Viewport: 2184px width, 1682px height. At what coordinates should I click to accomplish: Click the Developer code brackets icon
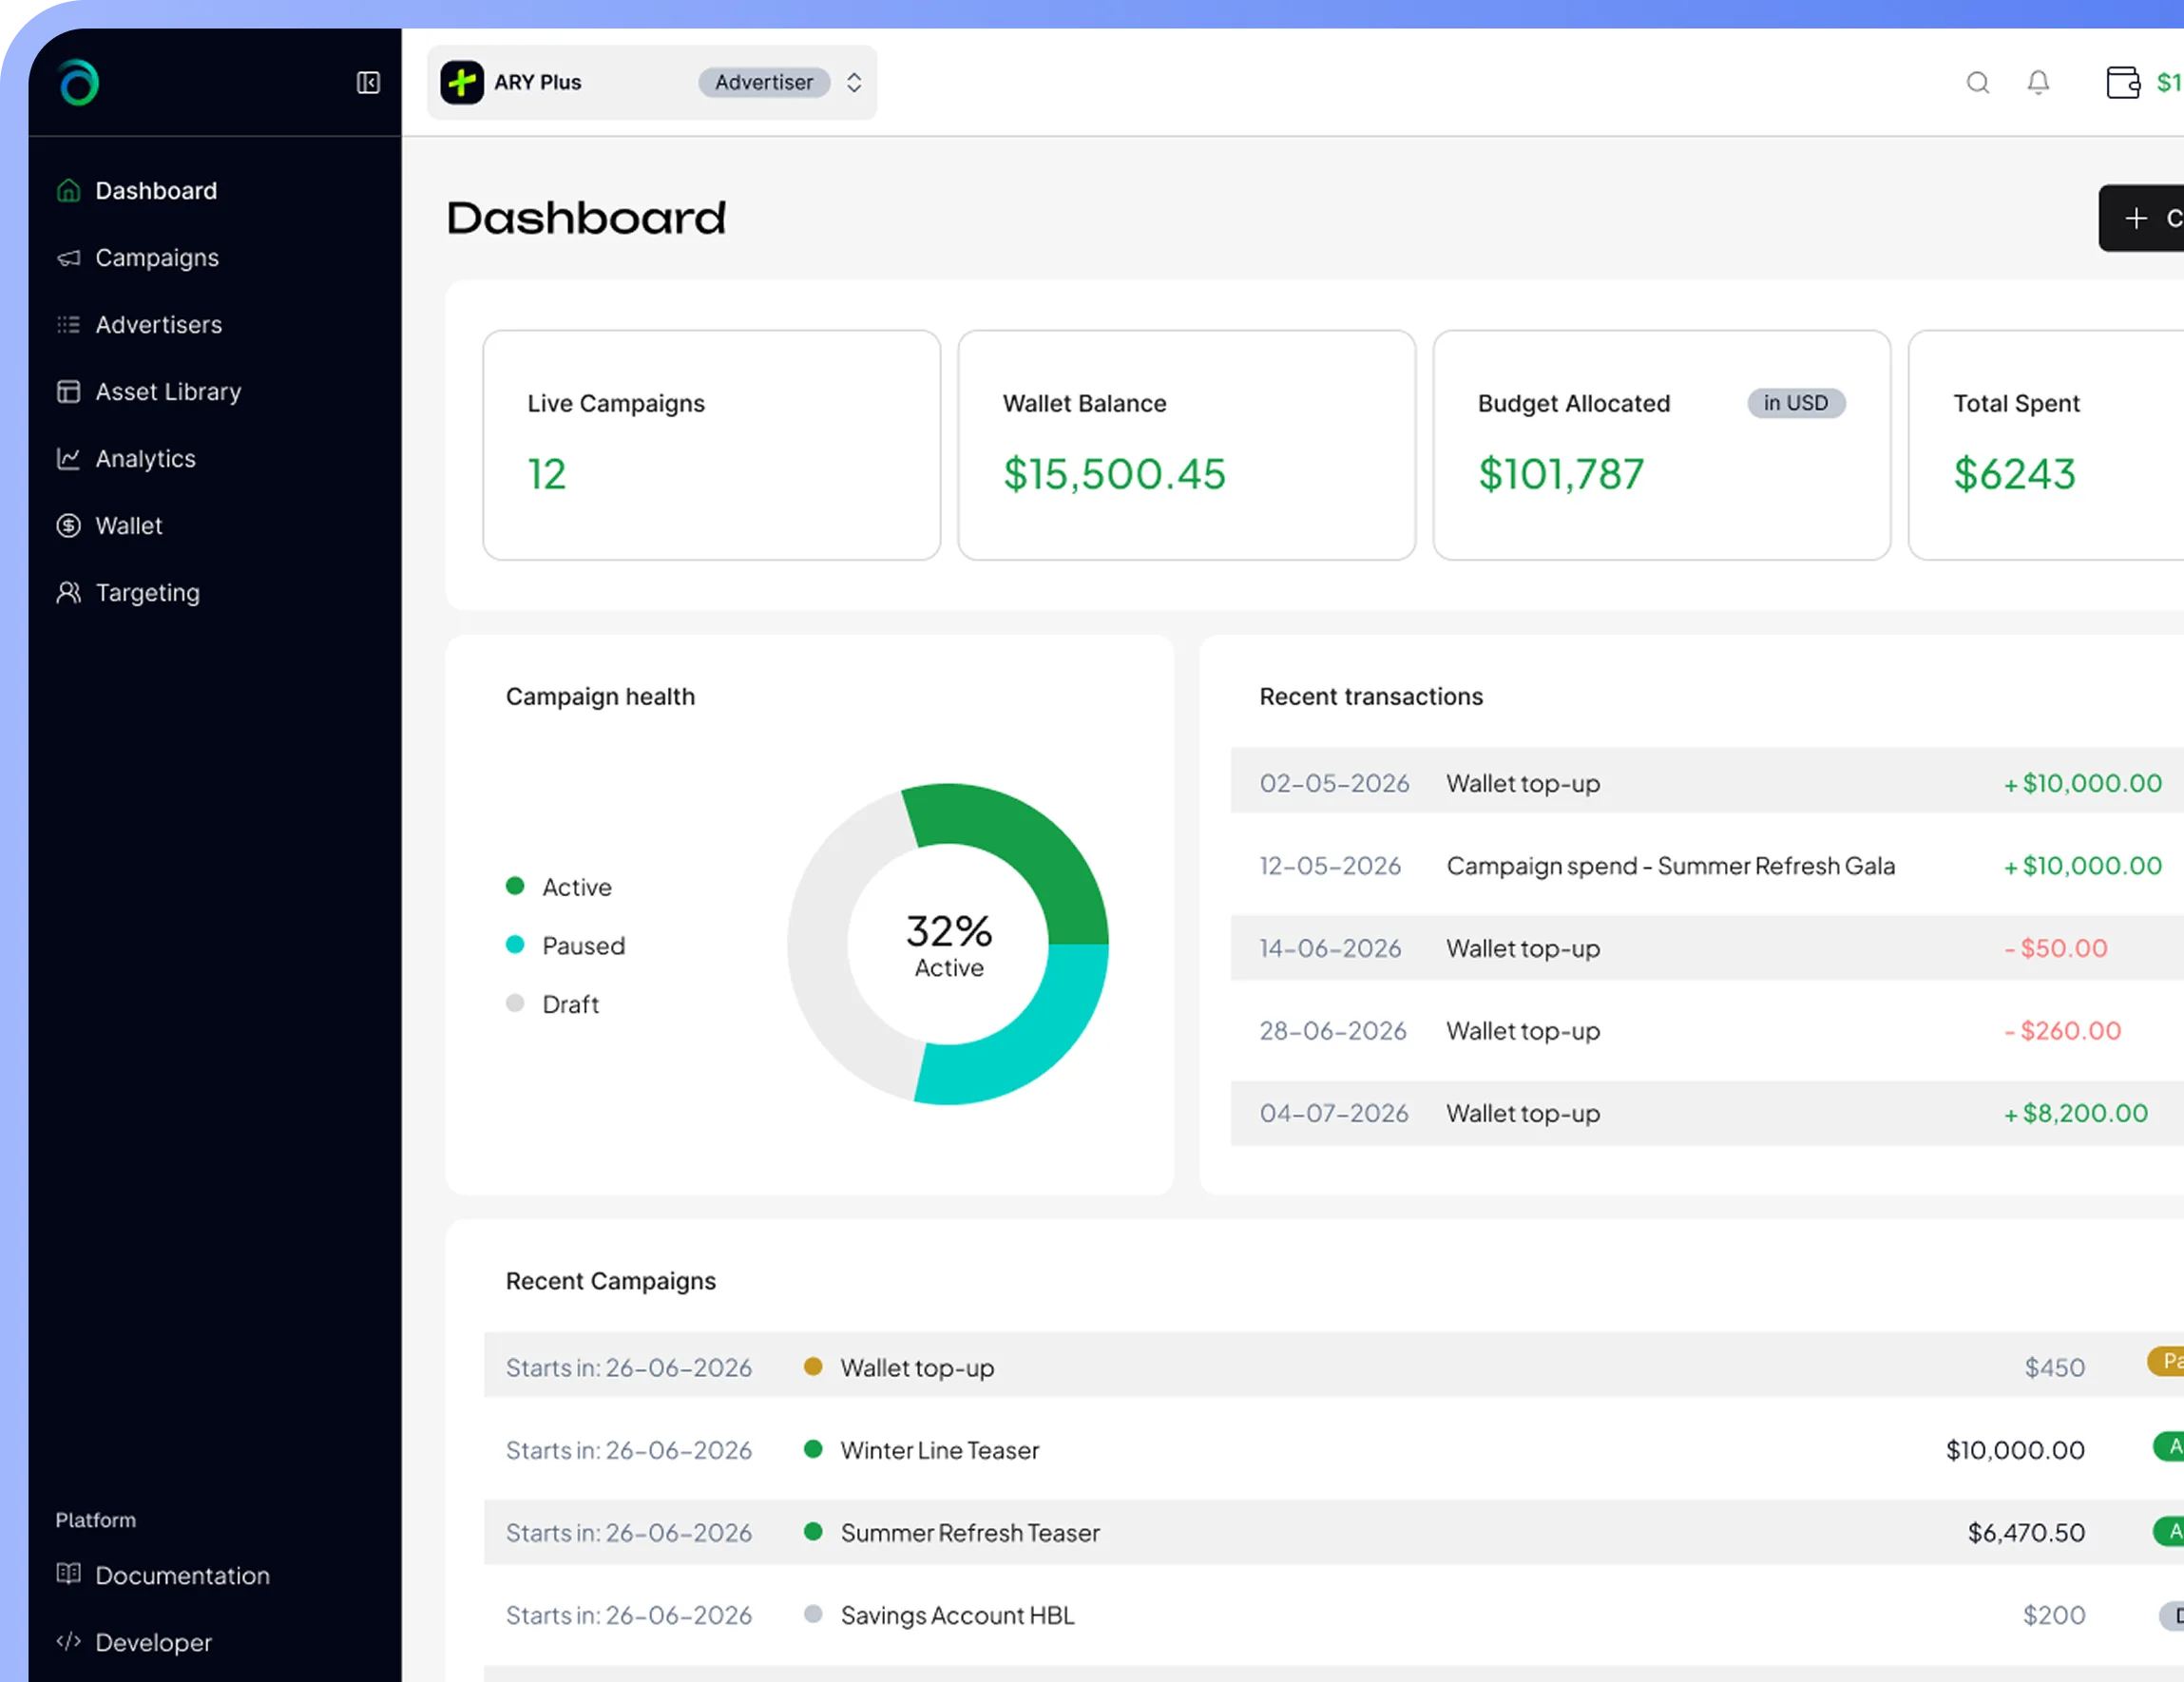68,1641
